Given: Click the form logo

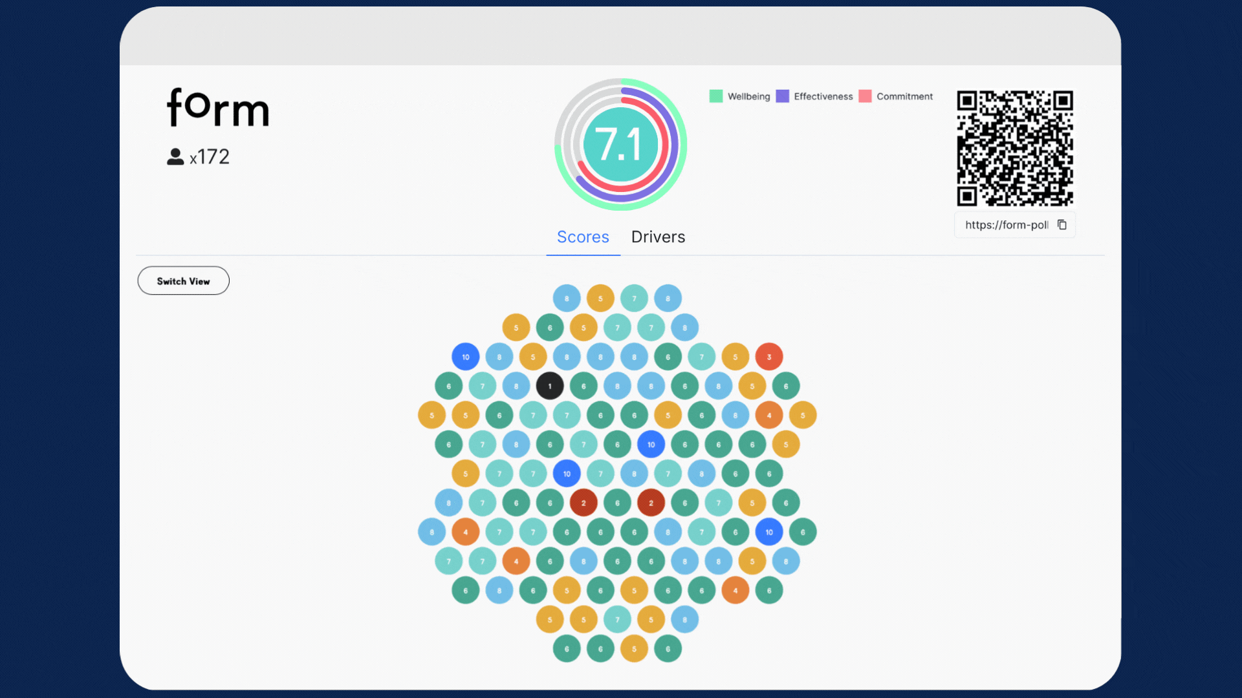Looking at the screenshot, I should click(x=218, y=107).
